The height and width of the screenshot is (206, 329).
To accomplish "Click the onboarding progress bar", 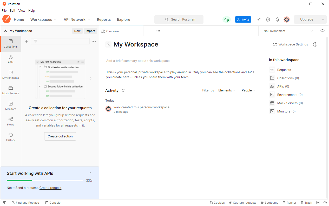I will click(x=45, y=180).
